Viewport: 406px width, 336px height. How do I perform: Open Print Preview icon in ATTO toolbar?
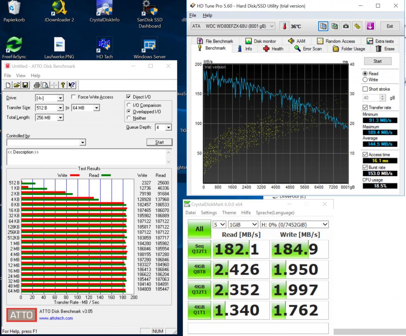pyautogui.click(x=46, y=85)
